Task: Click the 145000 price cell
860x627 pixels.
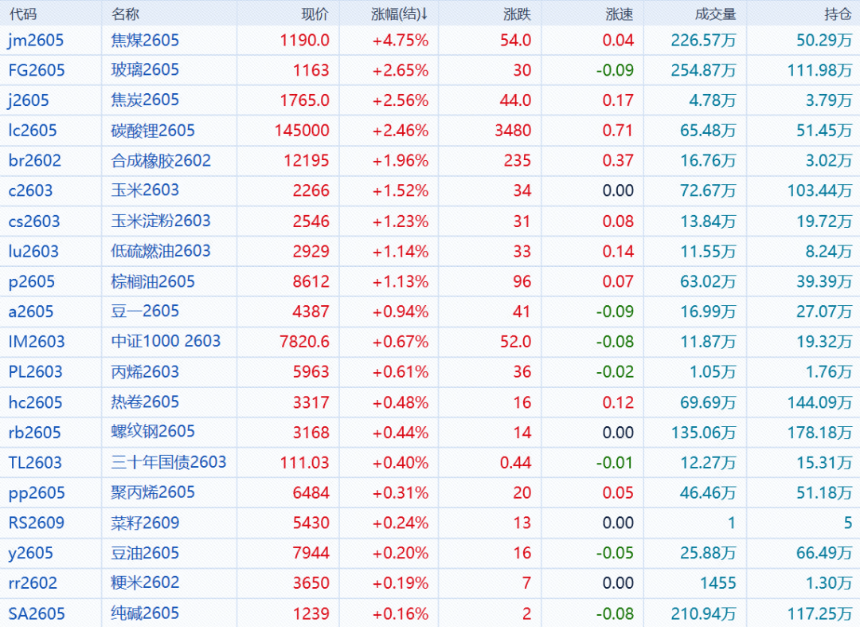Action: point(303,131)
